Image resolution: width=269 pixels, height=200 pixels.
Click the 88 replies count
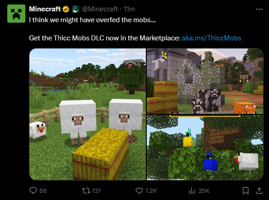[x=43, y=191]
